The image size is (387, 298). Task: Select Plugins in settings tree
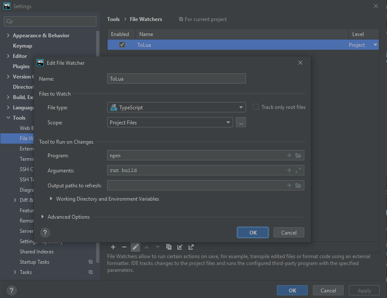[21, 66]
